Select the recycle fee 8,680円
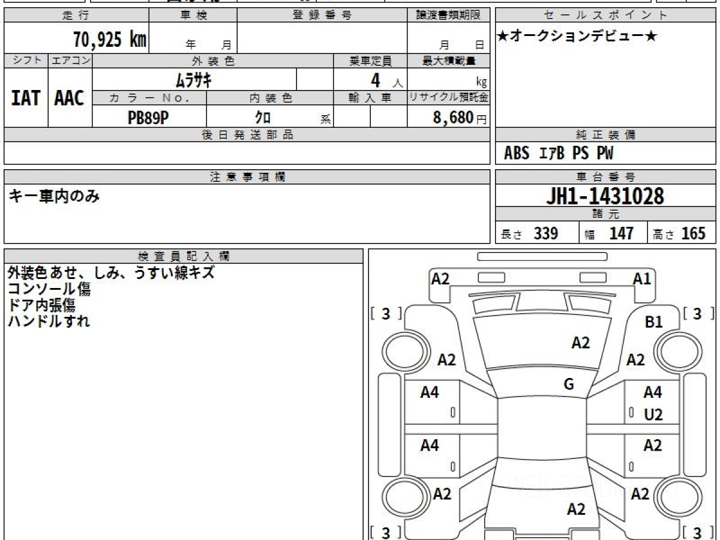 [x=460, y=118]
